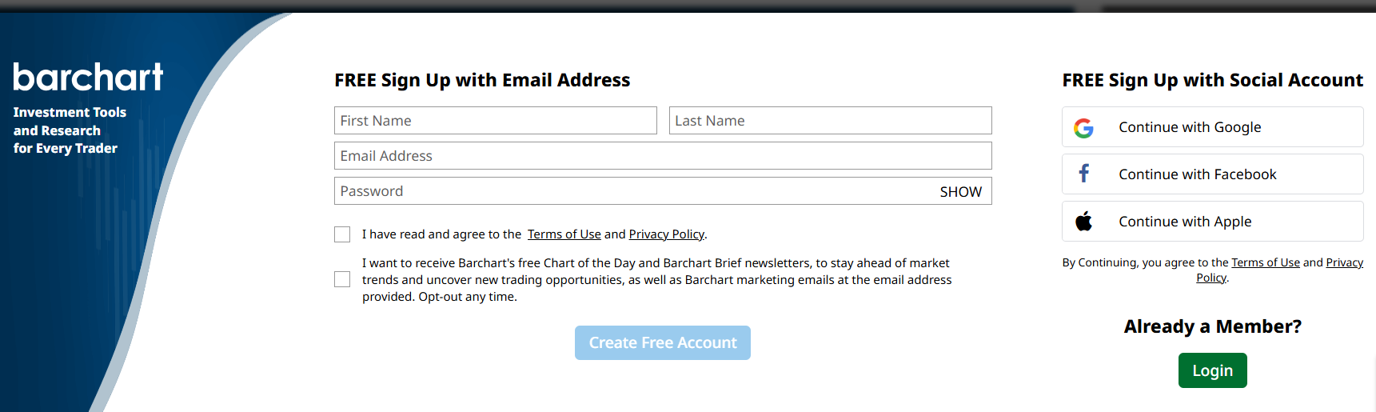Image resolution: width=1376 pixels, height=412 pixels.
Task: Open Privacy Policy link in email form
Action: click(667, 234)
